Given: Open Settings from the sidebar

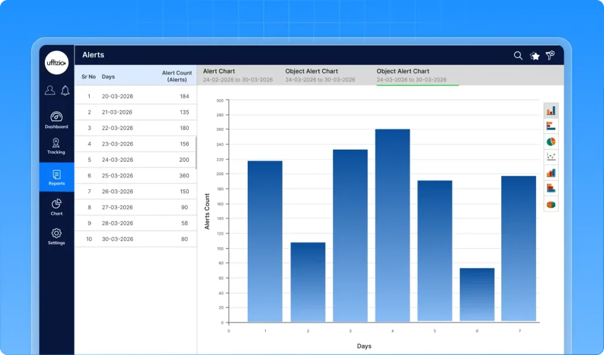Looking at the screenshot, I should pos(57,236).
